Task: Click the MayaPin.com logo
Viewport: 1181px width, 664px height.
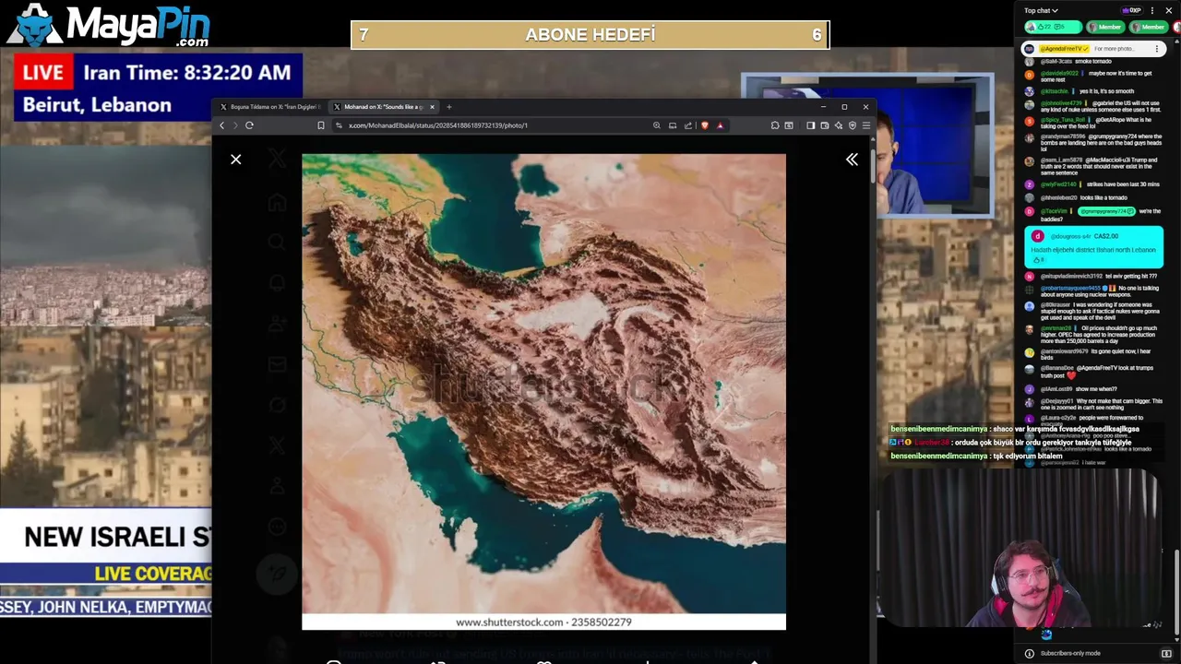Action: pyautogui.click(x=109, y=26)
